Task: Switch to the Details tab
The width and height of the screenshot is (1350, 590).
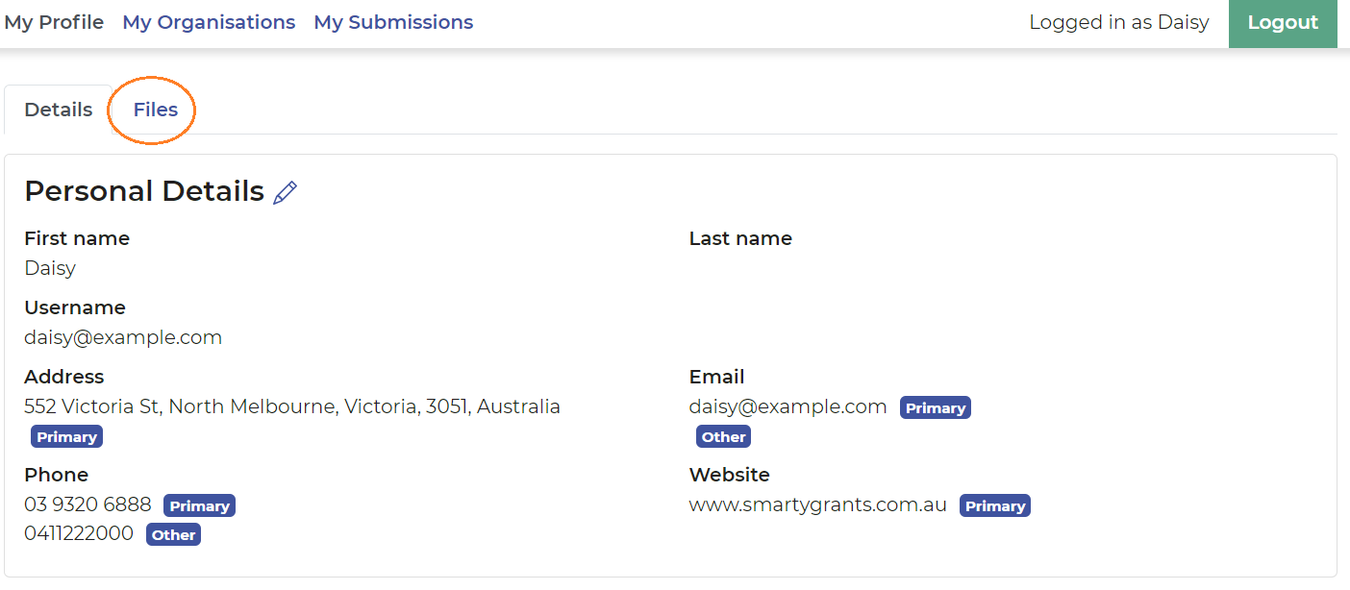Action: pyautogui.click(x=59, y=110)
